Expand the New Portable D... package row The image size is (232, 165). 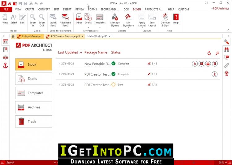coord(59,64)
